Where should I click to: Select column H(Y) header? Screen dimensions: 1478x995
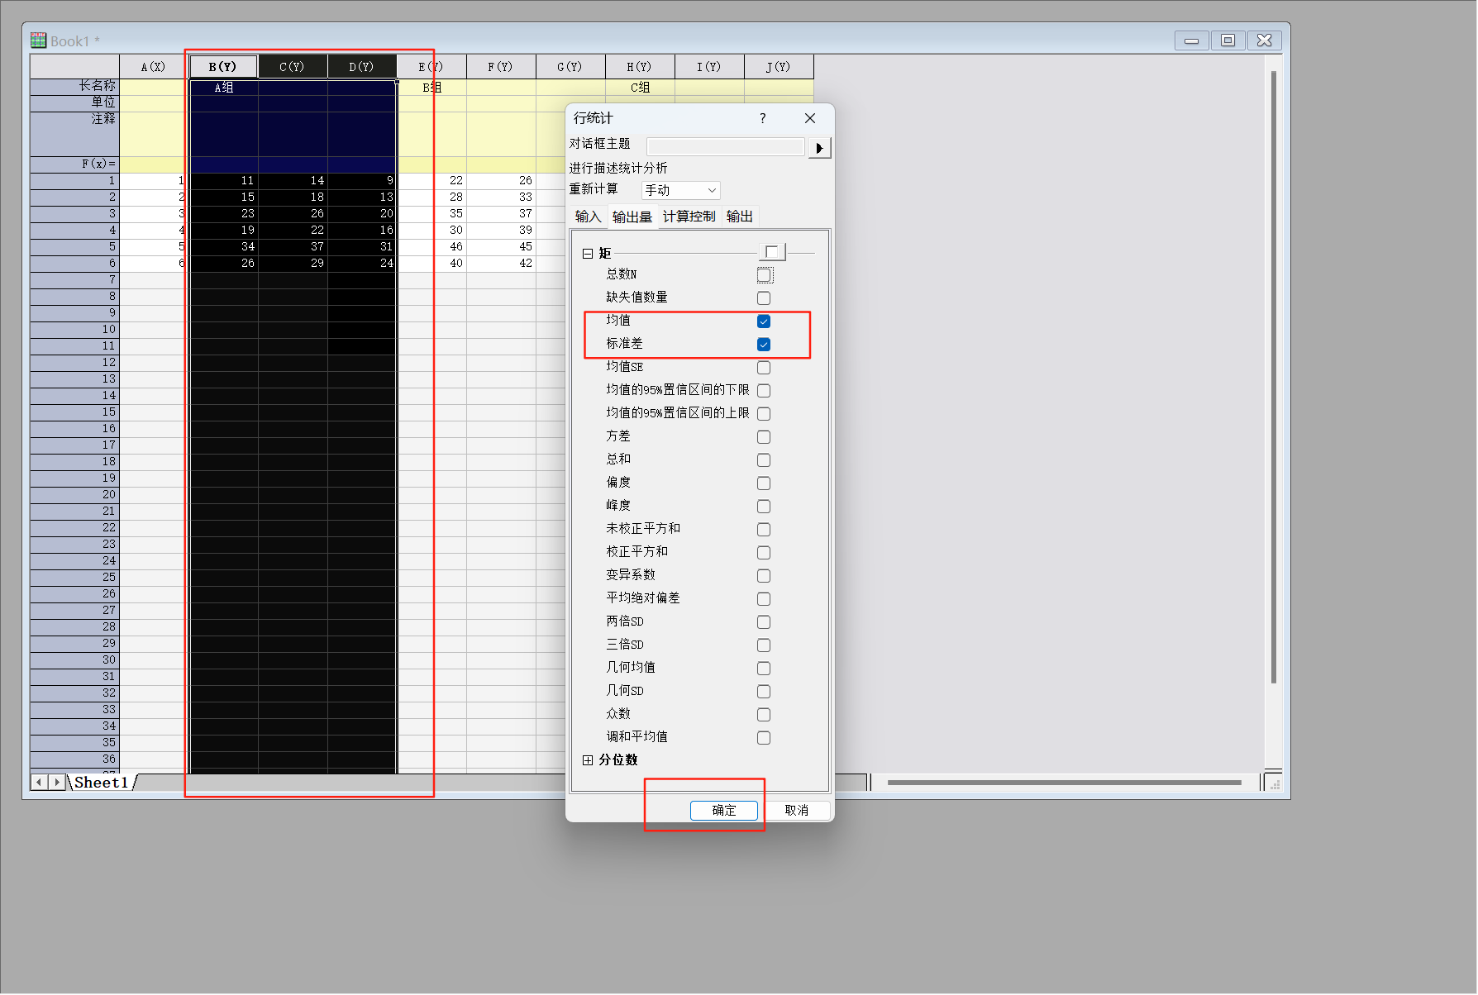click(640, 67)
